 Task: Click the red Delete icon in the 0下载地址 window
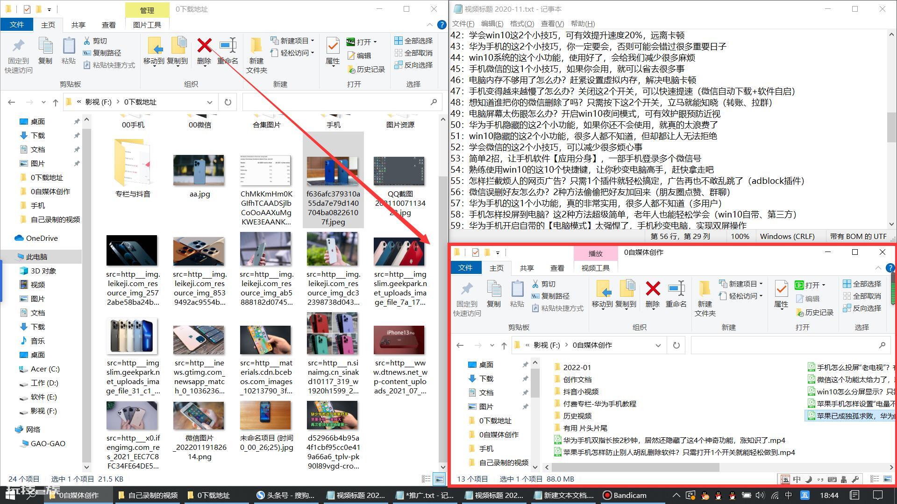pos(204,45)
